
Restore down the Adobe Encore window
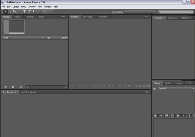tap(189, 2)
